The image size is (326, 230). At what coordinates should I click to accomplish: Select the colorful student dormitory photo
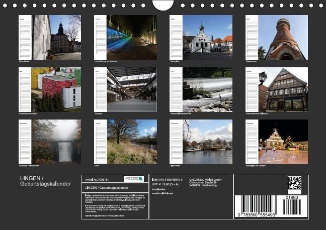coord(57,89)
